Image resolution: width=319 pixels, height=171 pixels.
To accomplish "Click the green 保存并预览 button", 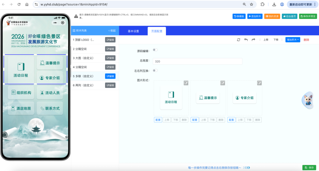I will pyautogui.click(x=308, y=17).
